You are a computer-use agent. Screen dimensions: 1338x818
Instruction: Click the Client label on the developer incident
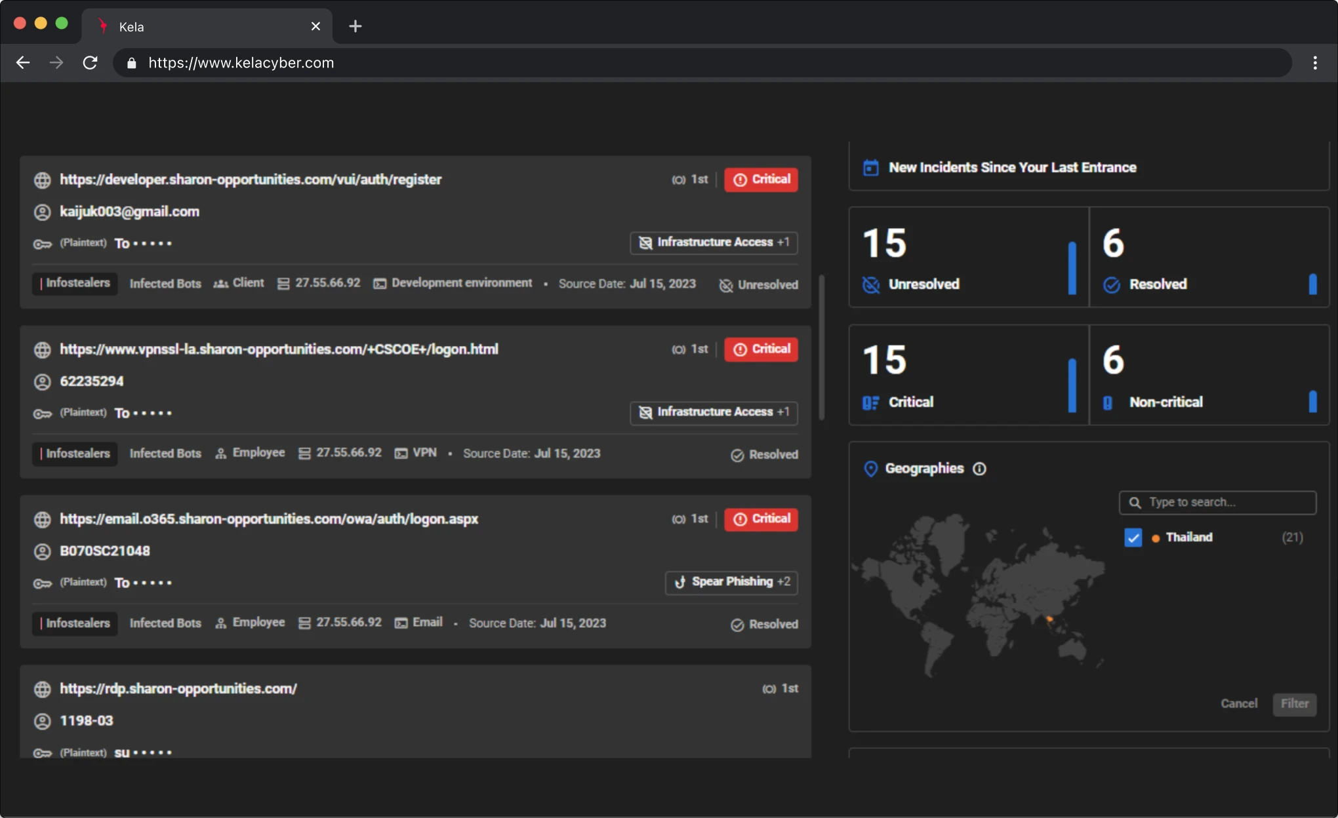[248, 283]
